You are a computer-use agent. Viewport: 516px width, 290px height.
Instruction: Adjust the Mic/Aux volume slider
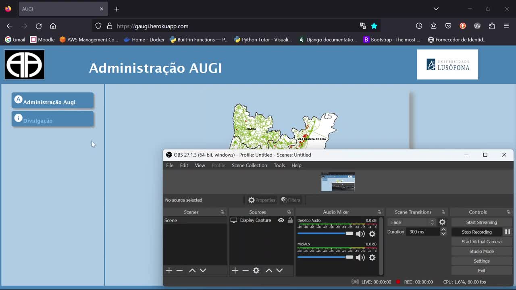349,257
